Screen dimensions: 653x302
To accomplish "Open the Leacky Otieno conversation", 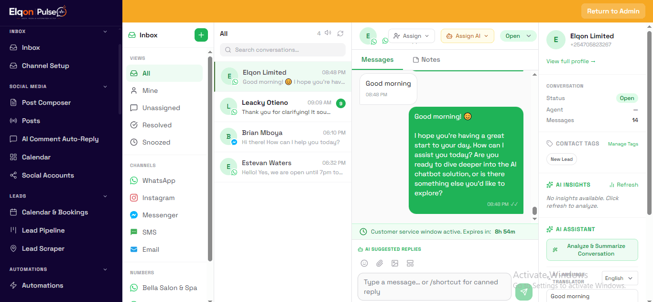I will pos(283,107).
